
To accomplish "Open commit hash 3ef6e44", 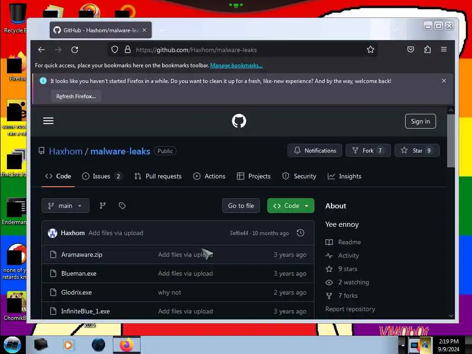I will [x=239, y=233].
